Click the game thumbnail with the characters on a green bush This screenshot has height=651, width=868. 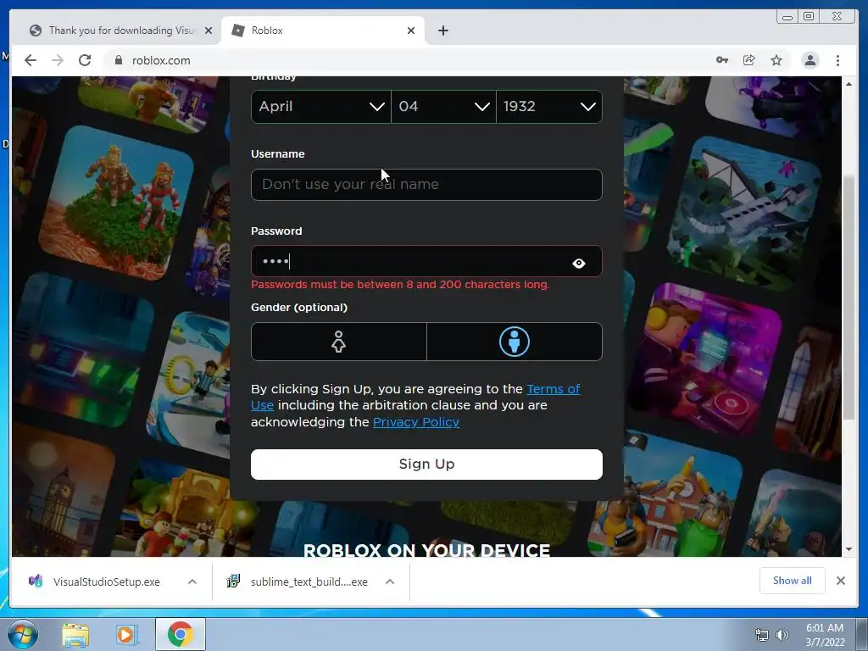pyautogui.click(x=116, y=203)
